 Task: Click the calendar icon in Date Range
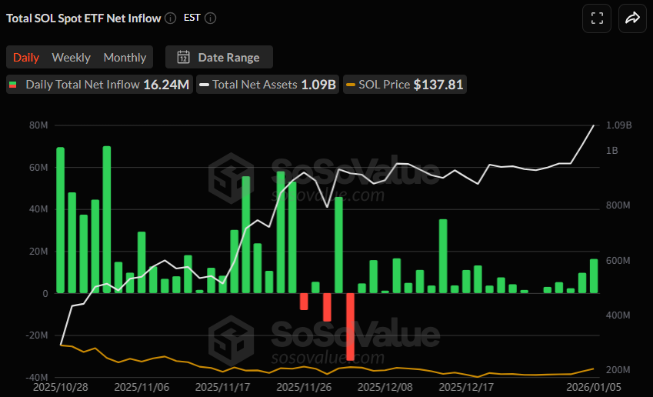184,57
